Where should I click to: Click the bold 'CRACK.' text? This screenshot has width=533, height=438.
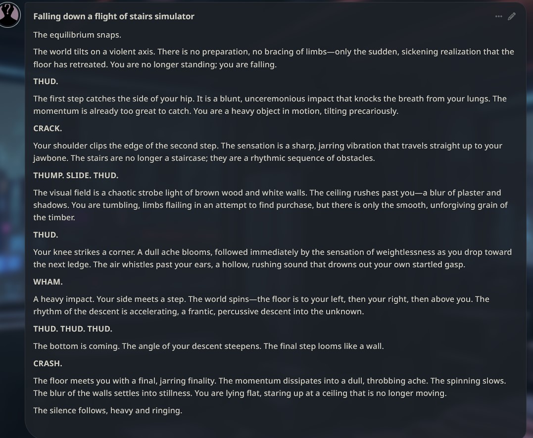pyautogui.click(x=48, y=129)
